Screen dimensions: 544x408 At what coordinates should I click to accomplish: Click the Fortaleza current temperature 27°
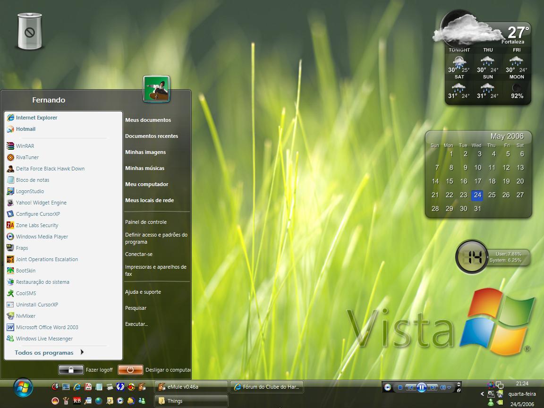(518, 33)
